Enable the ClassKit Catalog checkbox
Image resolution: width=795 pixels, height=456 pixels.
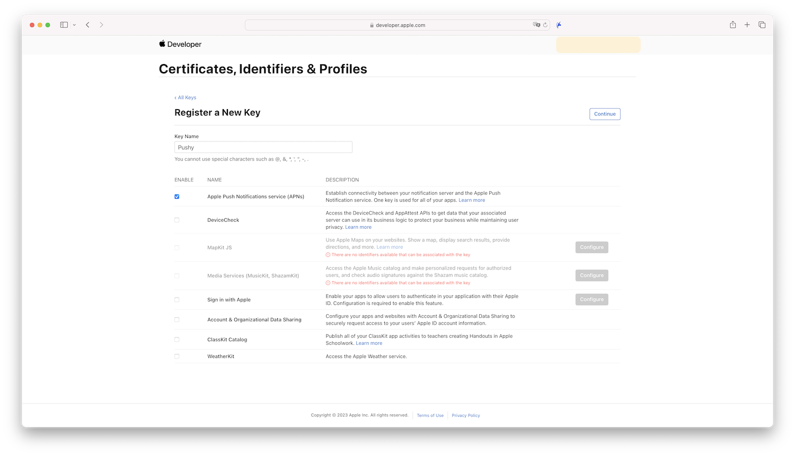tap(177, 339)
